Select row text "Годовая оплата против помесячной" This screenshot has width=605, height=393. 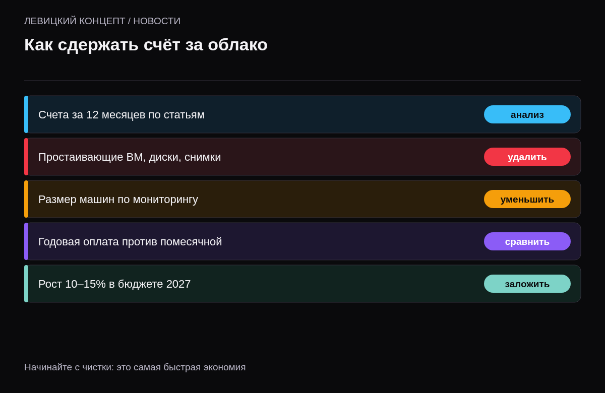pyautogui.click(x=130, y=242)
